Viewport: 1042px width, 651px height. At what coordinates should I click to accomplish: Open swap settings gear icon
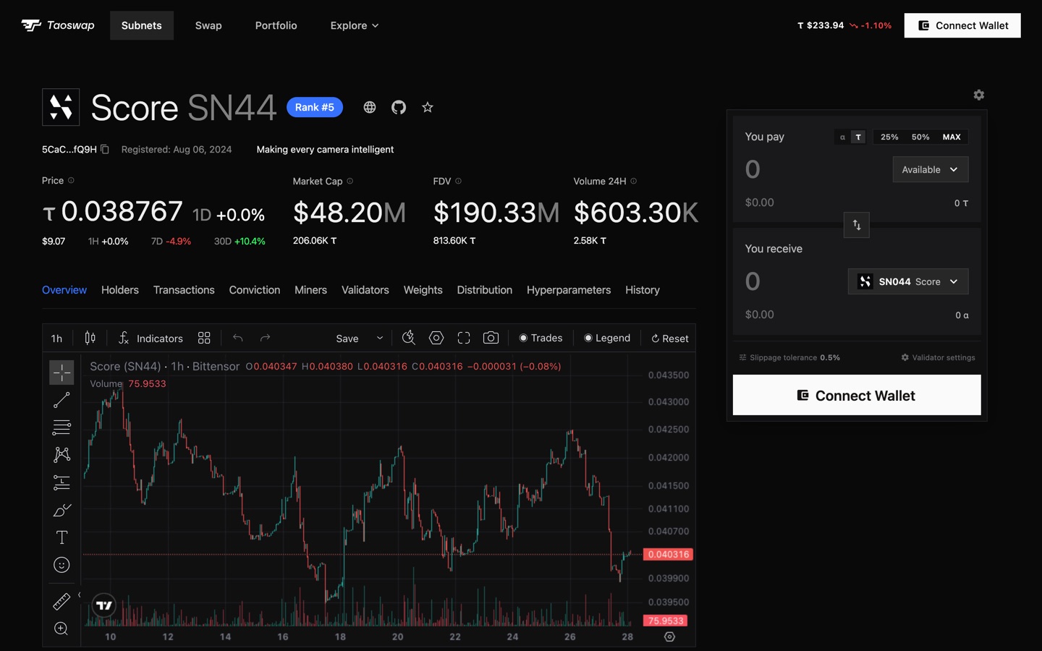[978, 95]
